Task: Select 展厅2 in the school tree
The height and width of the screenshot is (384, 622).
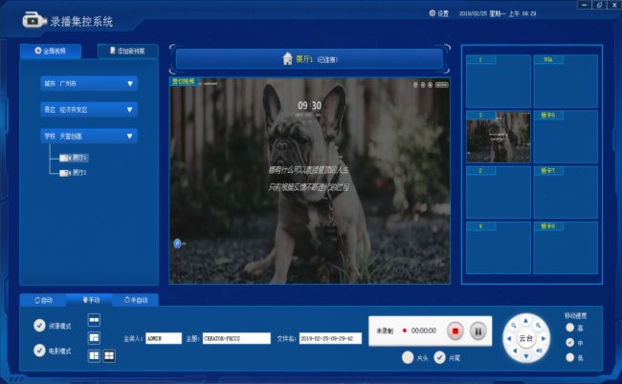Action: click(77, 173)
